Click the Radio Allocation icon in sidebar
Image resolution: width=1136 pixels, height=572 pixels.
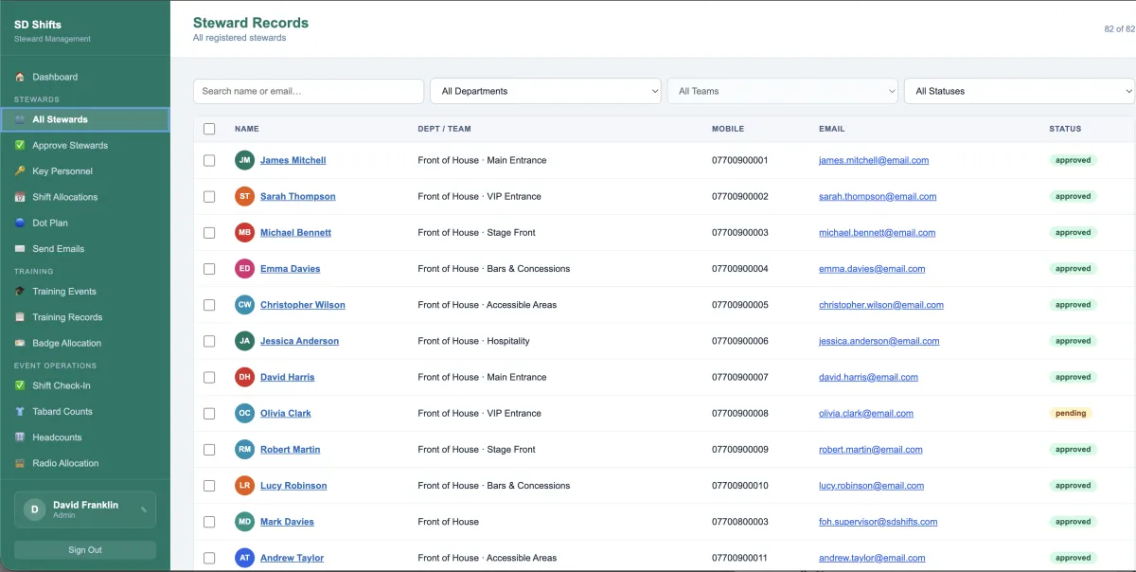pos(20,464)
